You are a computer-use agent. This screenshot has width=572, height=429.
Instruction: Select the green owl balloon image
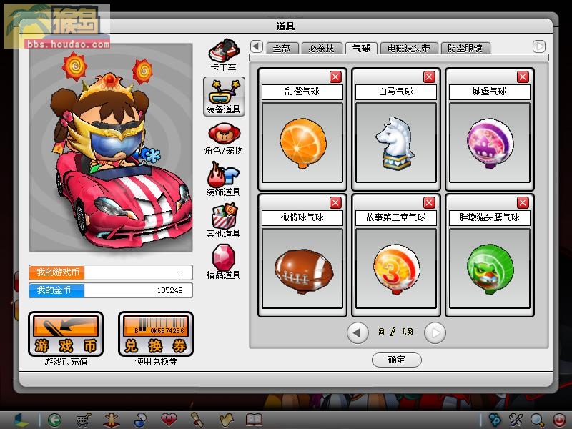point(490,269)
